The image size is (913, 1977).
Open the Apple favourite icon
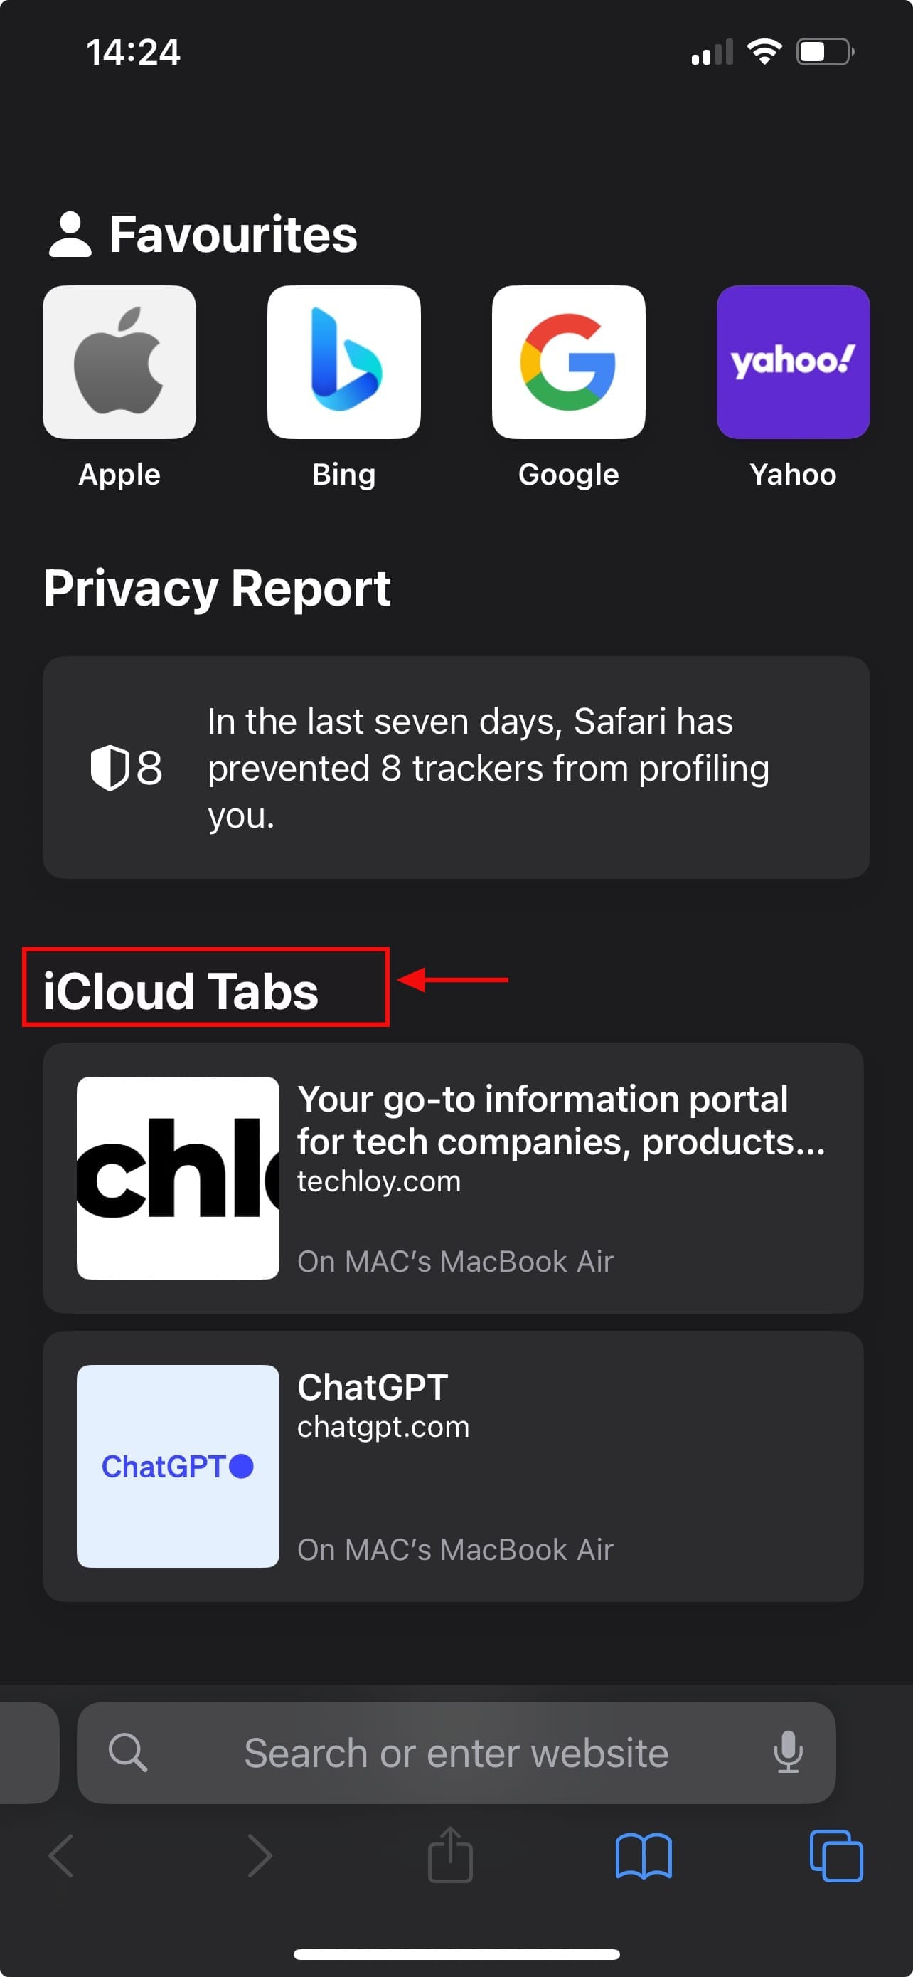click(x=119, y=362)
